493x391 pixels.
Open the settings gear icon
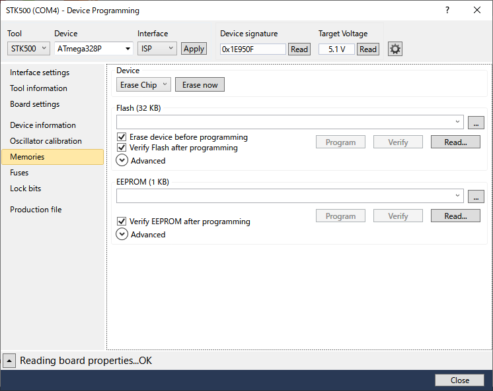(395, 49)
